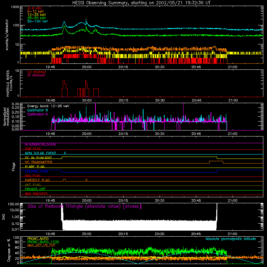Select the ECLIPSE_FLAG label
The width and height of the screenshot is (267, 267).
36,171
